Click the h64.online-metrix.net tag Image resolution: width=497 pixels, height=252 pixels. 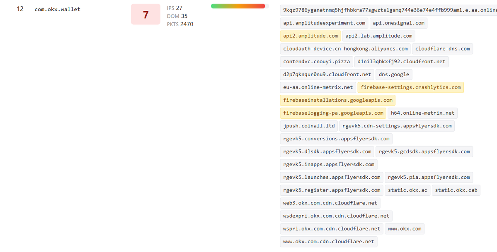[x=422, y=113]
